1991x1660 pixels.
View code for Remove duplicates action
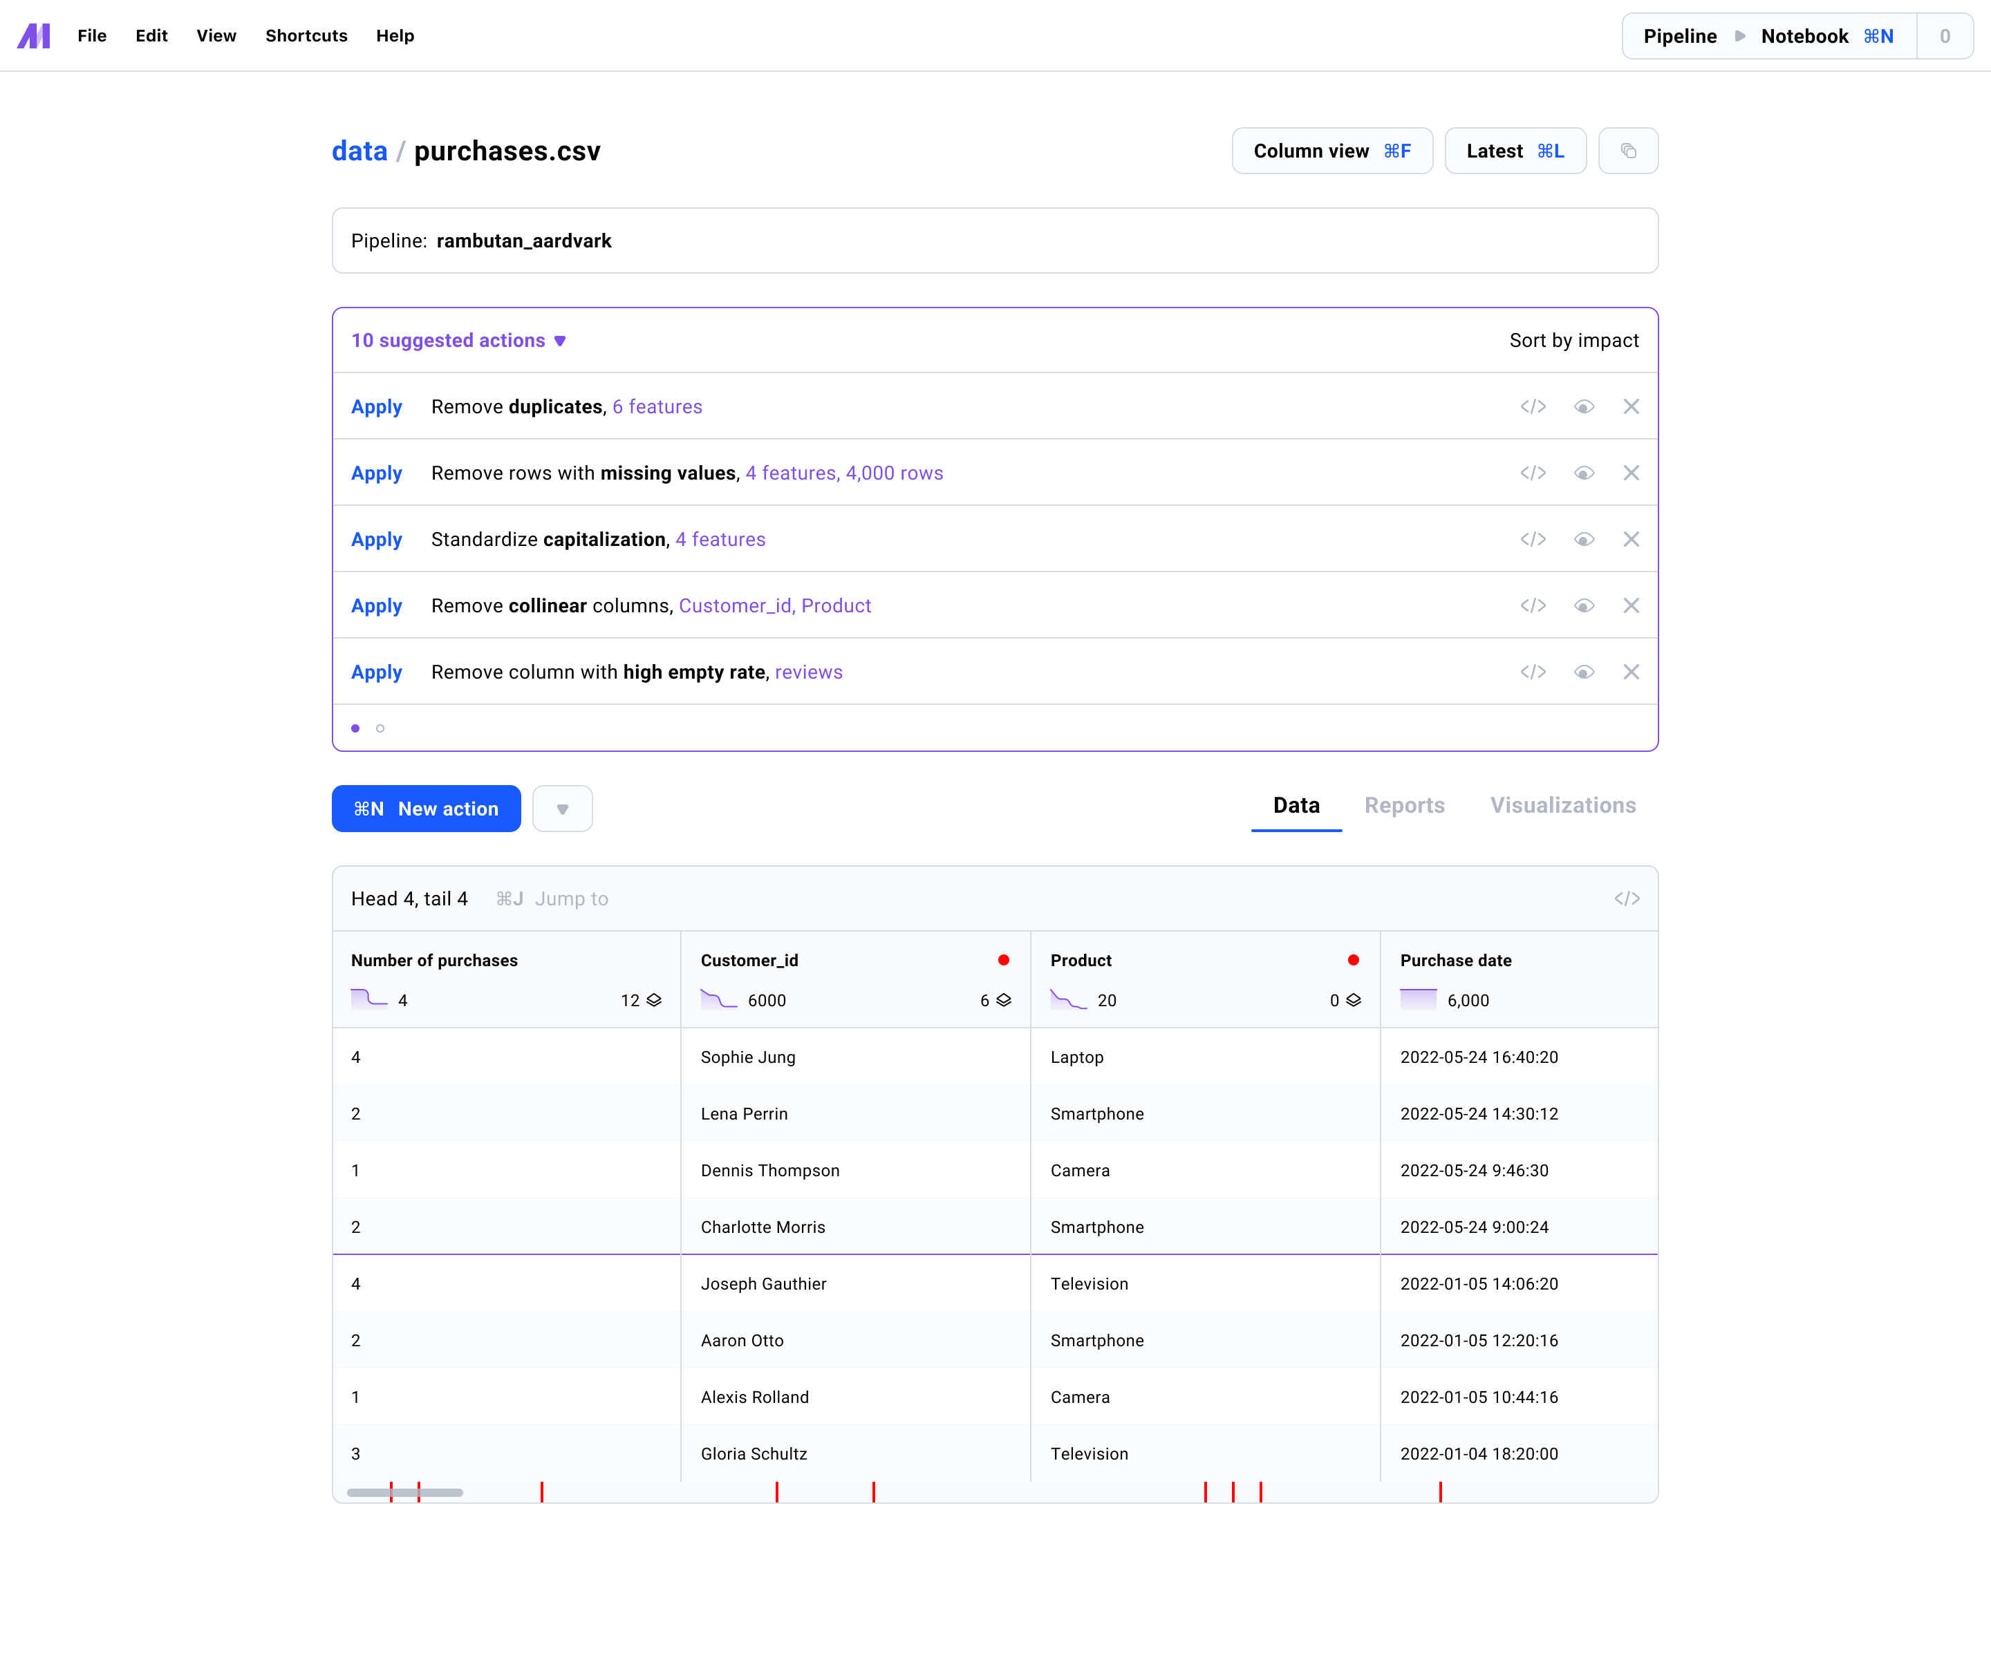click(1532, 406)
